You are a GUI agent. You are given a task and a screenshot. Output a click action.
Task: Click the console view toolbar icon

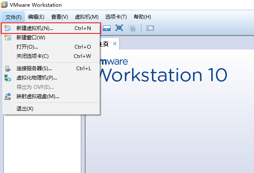[150, 28]
